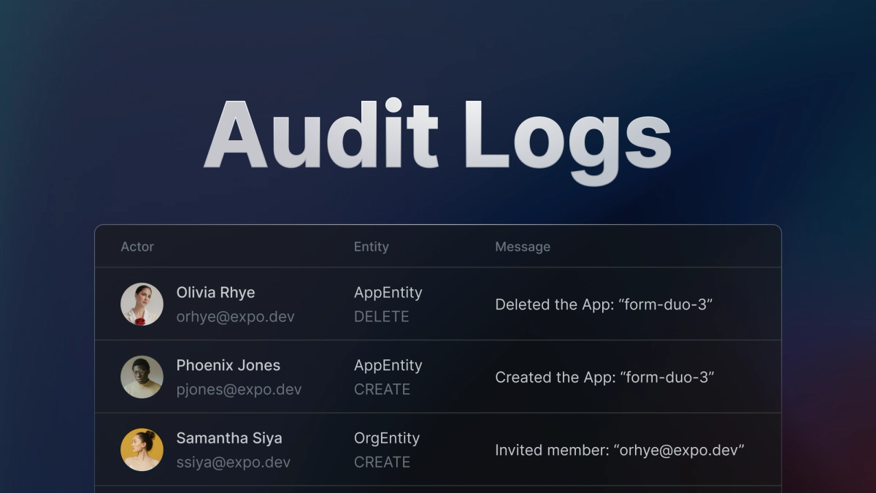The width and height of the screenshot is (876, 493).
Task: Click CREATE in Phoenix Jones's row
Action: (x=383, y=389)
